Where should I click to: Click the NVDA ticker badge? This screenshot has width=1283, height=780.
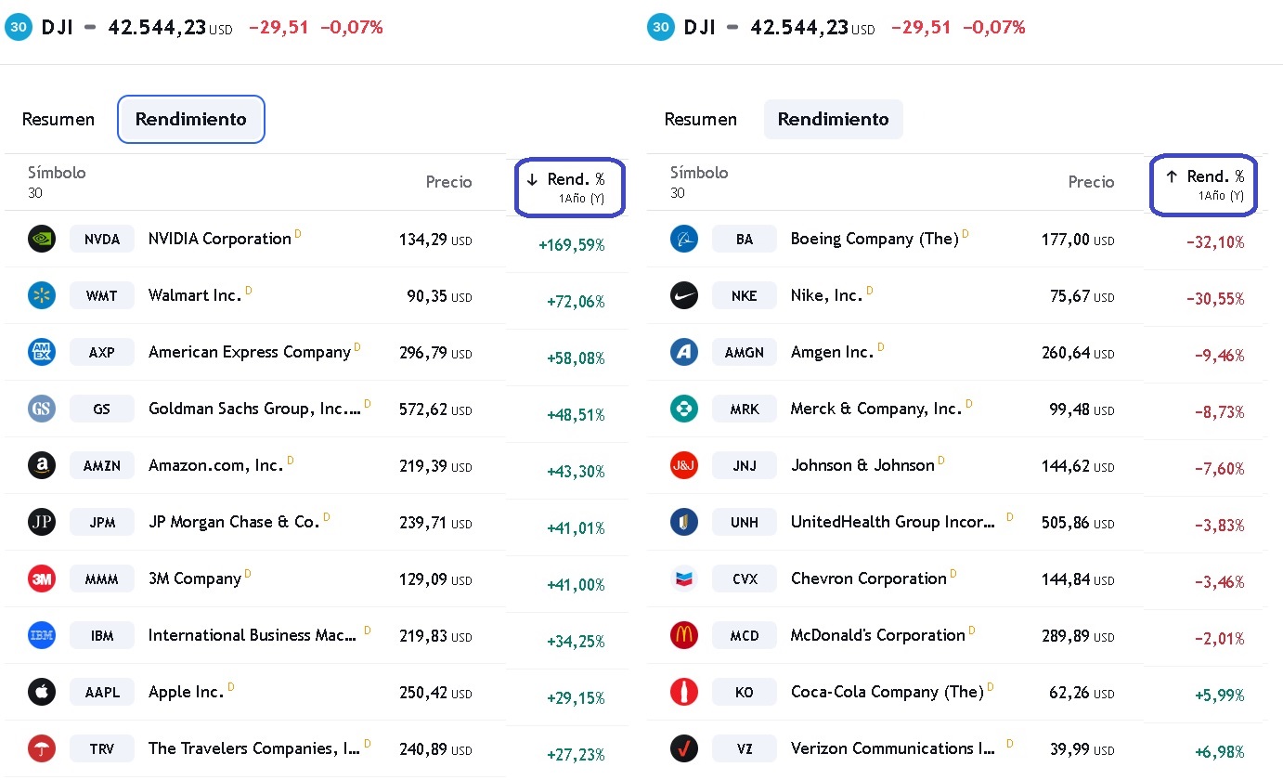coord(102,239)
